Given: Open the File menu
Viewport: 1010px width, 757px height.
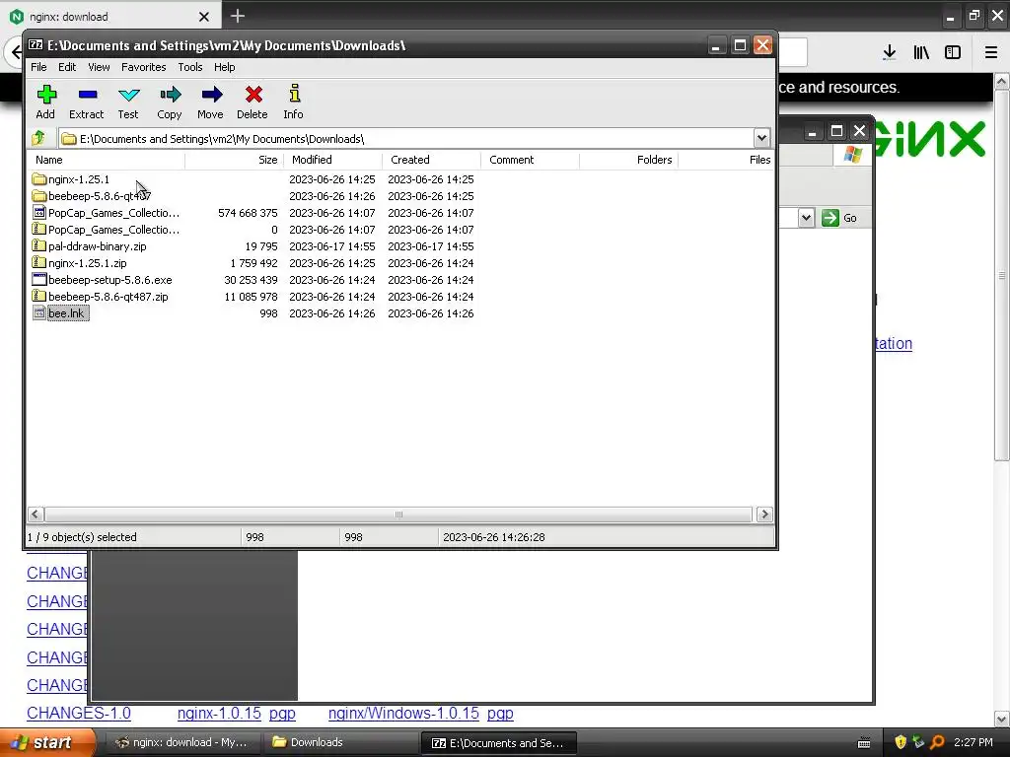Looking at the screenshot, I should pyautogui.click(x=38, y=67).
